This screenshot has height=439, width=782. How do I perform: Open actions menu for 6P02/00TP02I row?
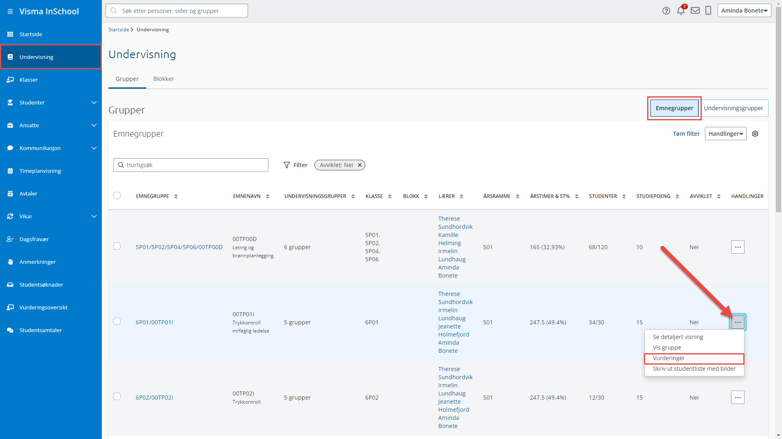click(x=738, y=398)
